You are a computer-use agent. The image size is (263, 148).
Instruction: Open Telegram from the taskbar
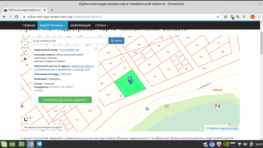pos(39,144)
